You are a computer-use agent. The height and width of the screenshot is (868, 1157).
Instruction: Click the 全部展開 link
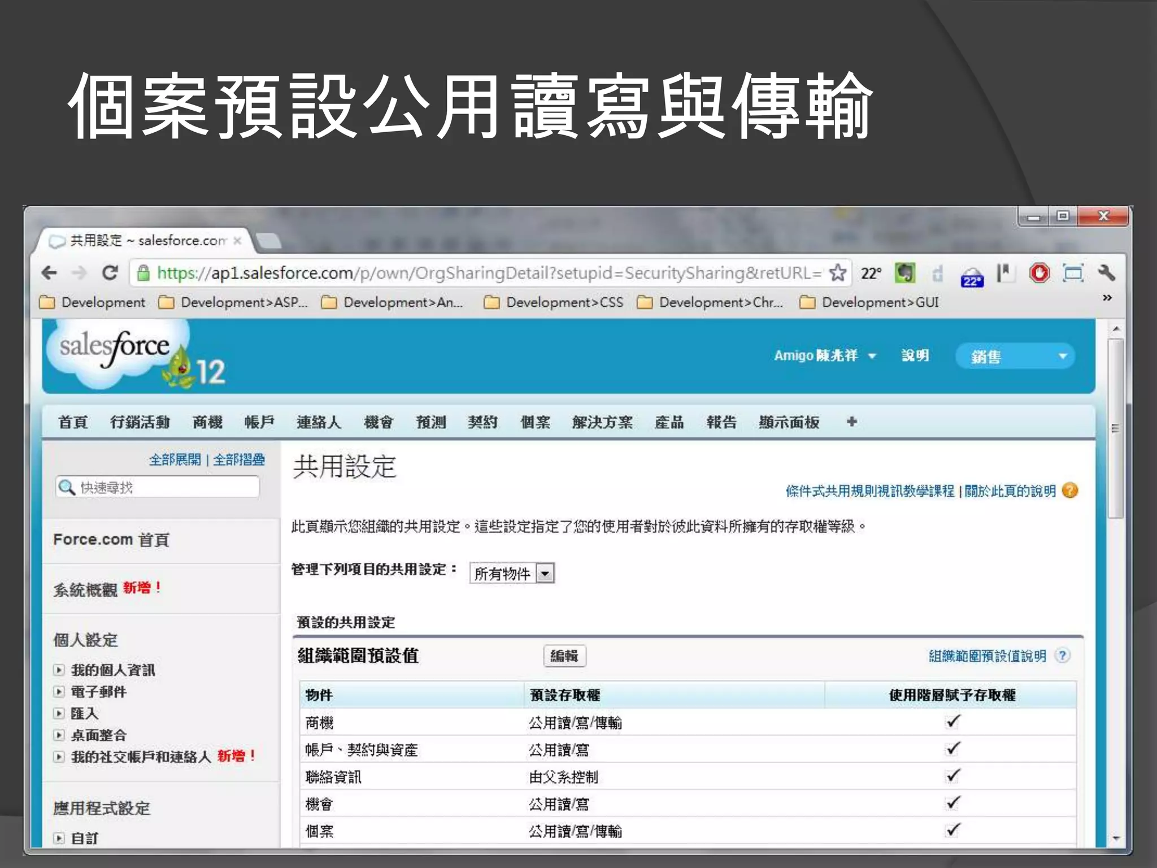[175, 459]
